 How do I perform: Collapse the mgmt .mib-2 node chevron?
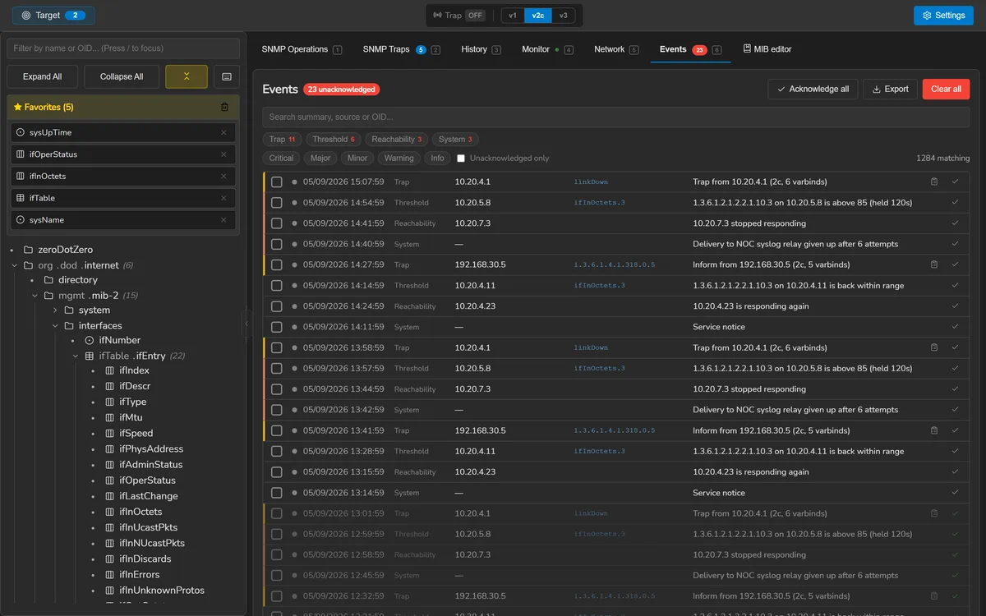click(35, 296)
